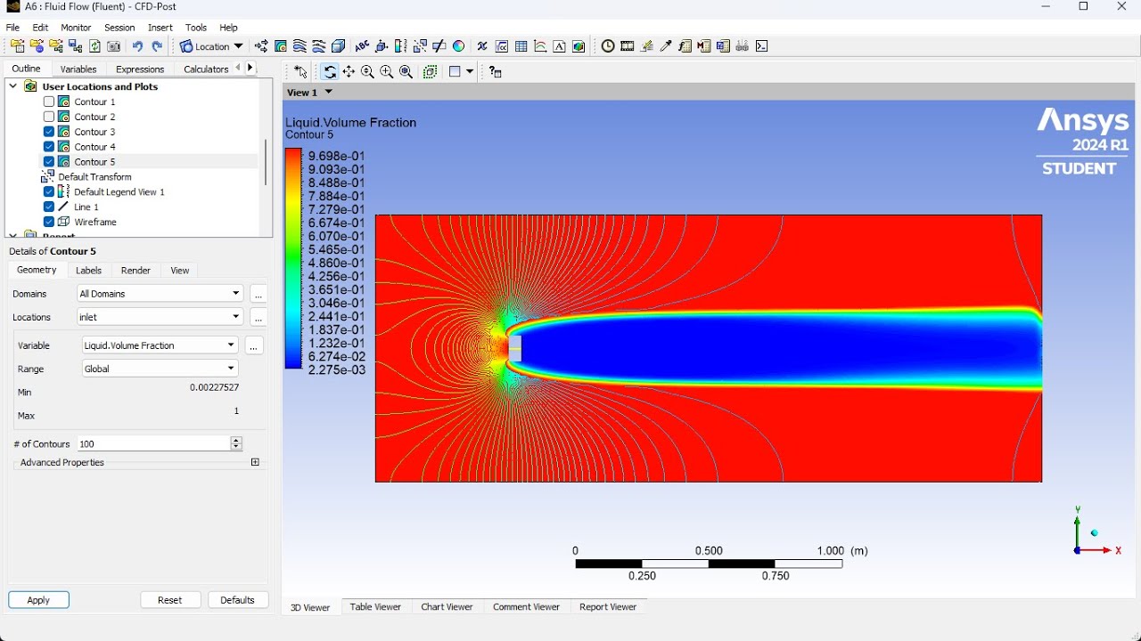Open the Location dropdown in toolbar
The height and width of the screenshot is (641, 1141).
(x=212, y=46)
